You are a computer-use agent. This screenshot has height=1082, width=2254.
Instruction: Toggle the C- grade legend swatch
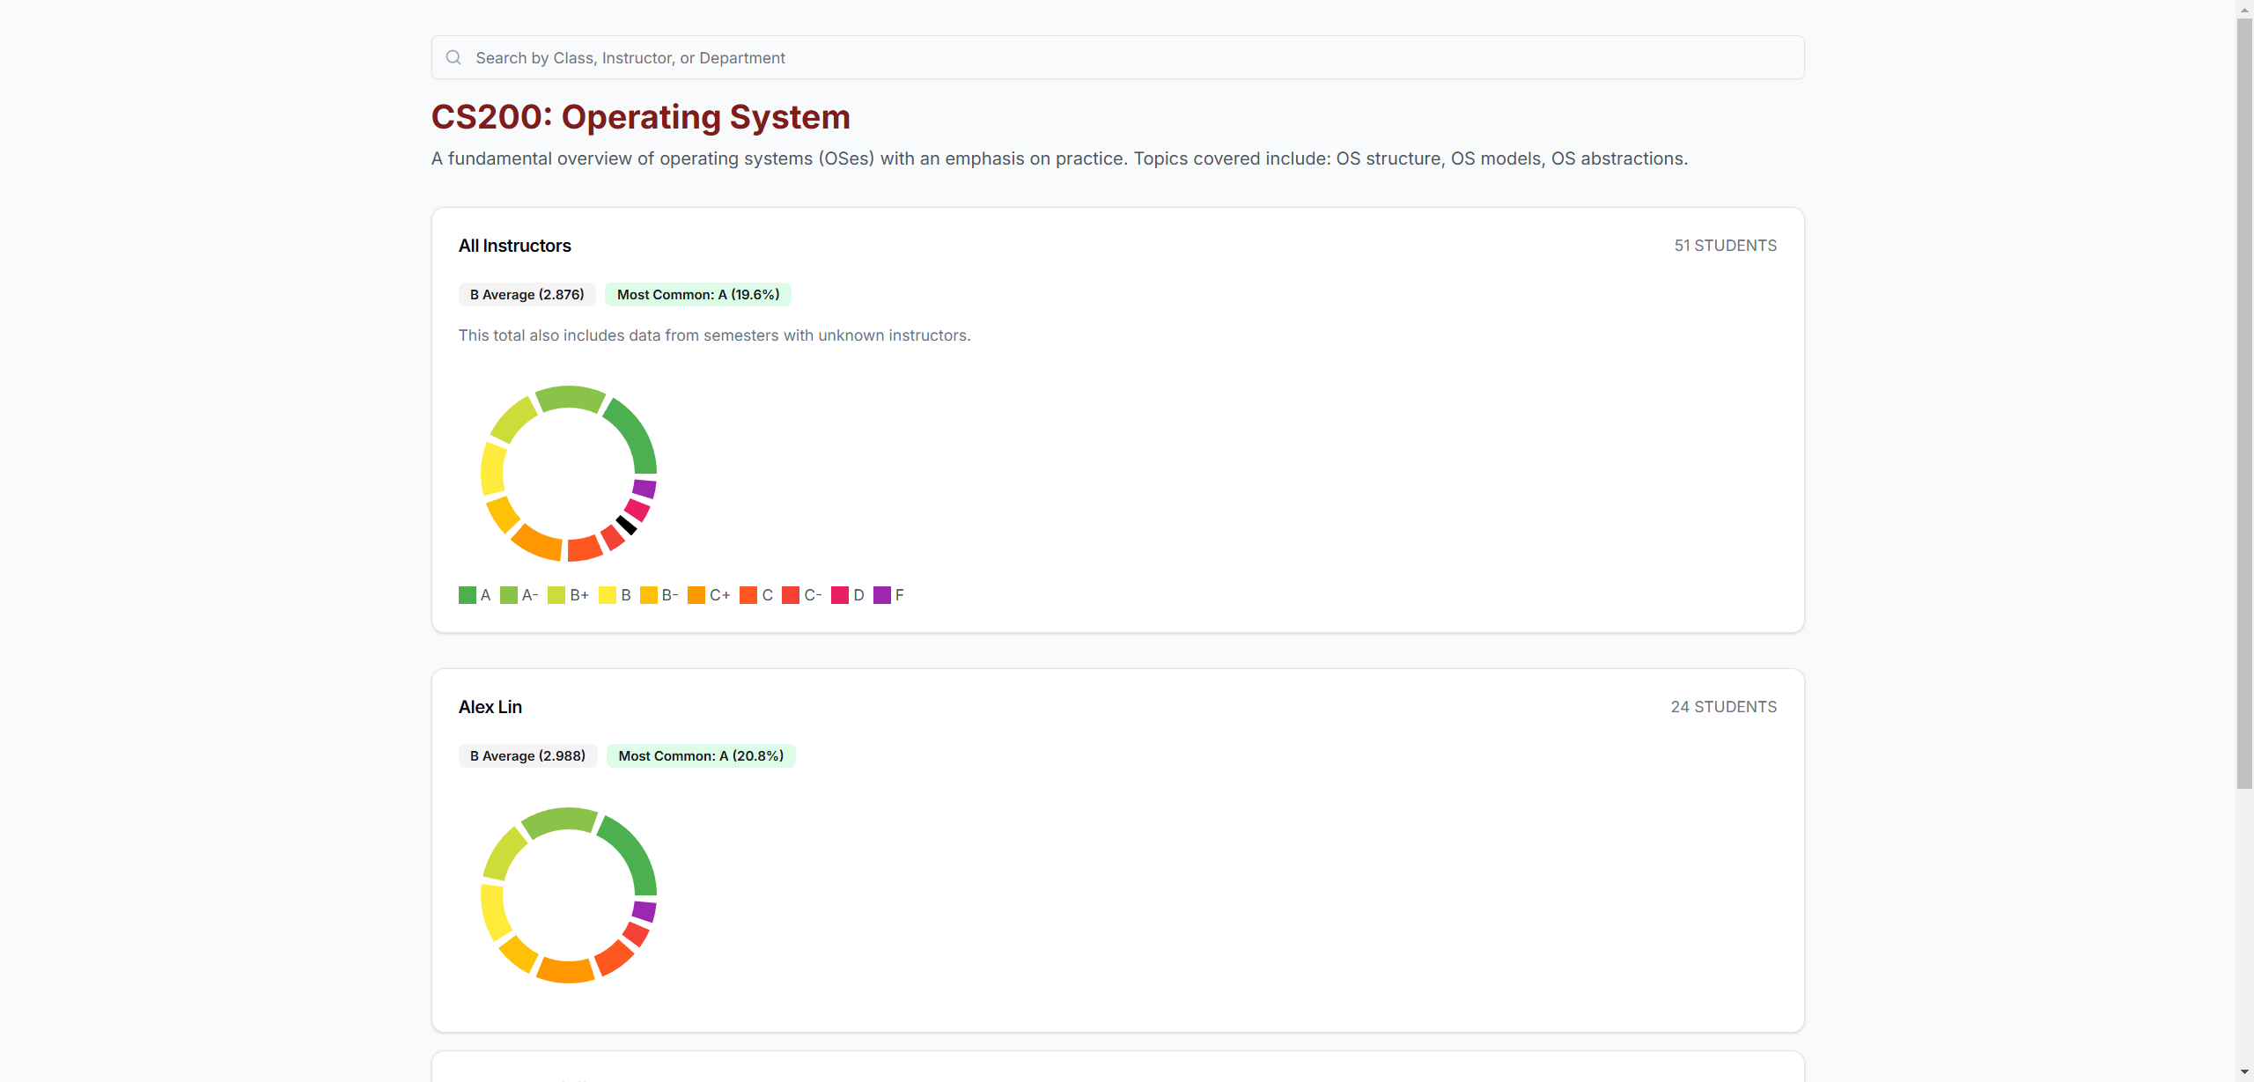pyautogui.click(x=791, y=595)
